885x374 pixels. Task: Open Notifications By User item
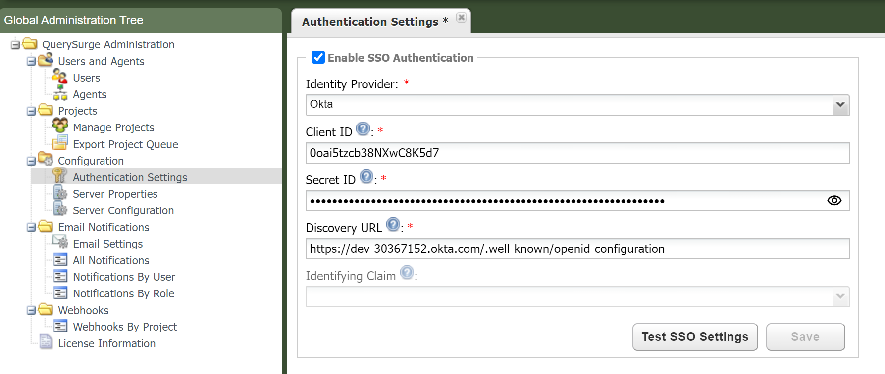click(x=124, y=277)
